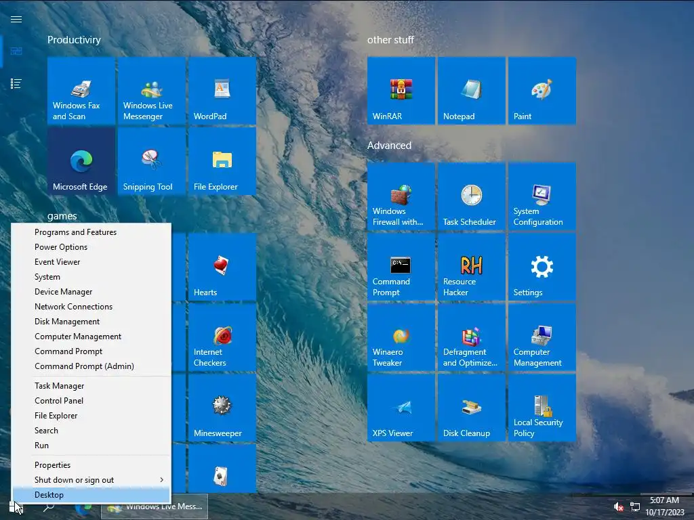Open the Computer Management tile
The width and height of the screenshot is (694, 520).
click(542, 337)
